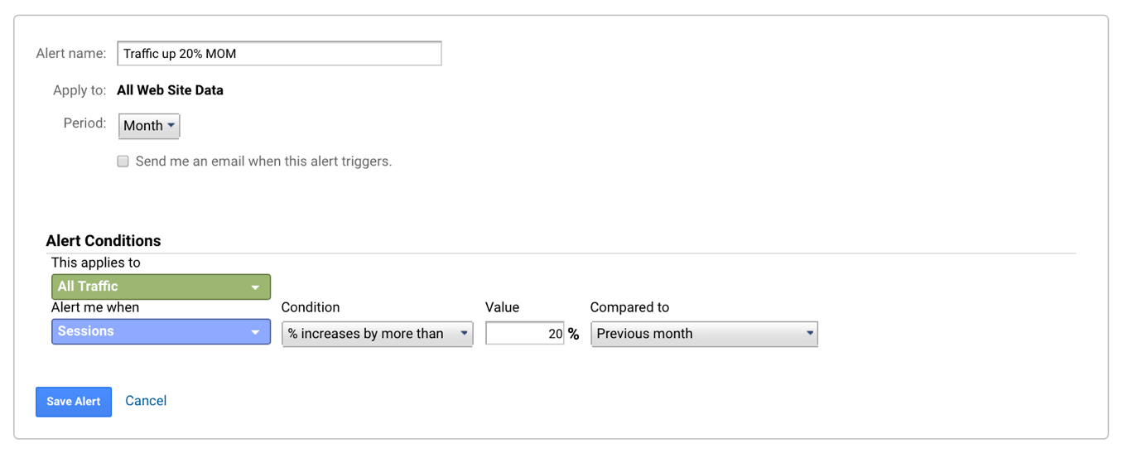Image resolution: width=1142 pixels, height=458 pixels.
Task: Click the Alert Conditions heading
Action: (x=104, y=241)
